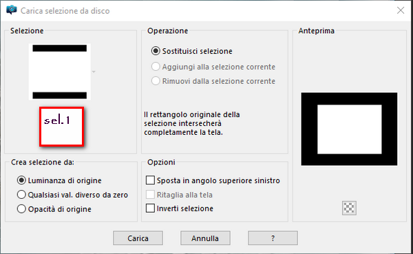Click the sel.1 selection name box
Screen dimensions: 413x254
[62, 127]
